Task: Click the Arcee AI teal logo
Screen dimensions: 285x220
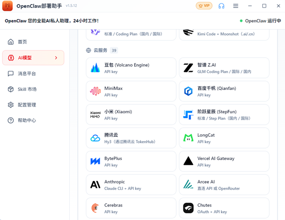Action: coord(188,184)
